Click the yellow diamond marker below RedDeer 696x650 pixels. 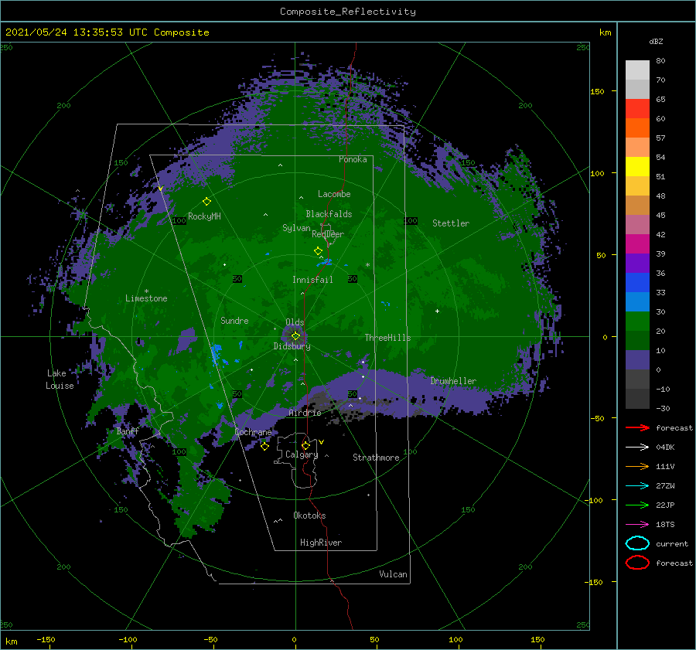pos(319,250)
